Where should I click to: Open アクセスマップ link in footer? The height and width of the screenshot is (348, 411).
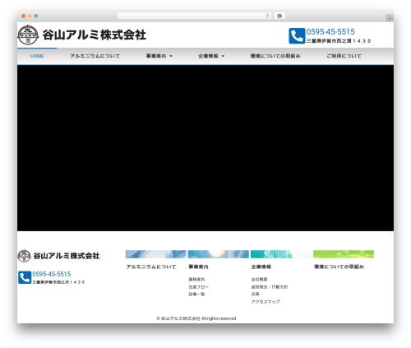(x=266, y=302)
